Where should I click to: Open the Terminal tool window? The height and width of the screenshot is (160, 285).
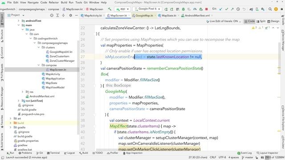click(x=53, y=153)
